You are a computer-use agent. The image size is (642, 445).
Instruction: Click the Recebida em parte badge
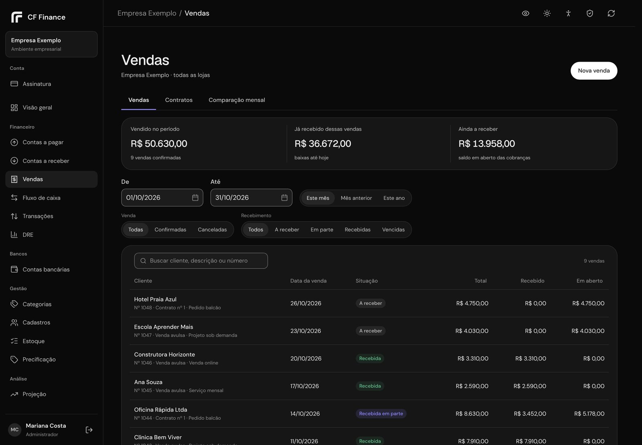pyautogui.click(x=381, y=414)
